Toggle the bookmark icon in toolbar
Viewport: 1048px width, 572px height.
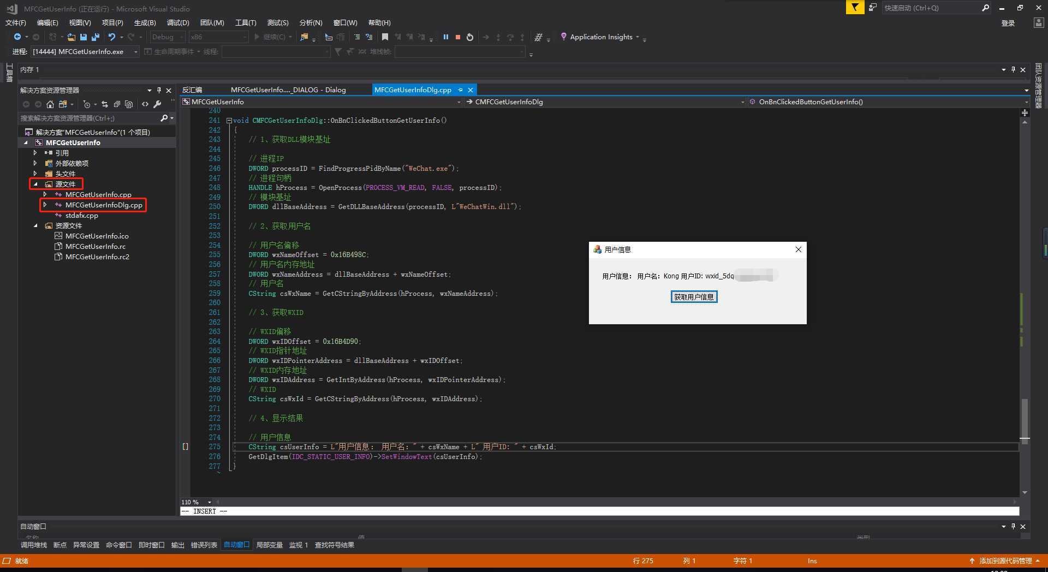(385, 37)
